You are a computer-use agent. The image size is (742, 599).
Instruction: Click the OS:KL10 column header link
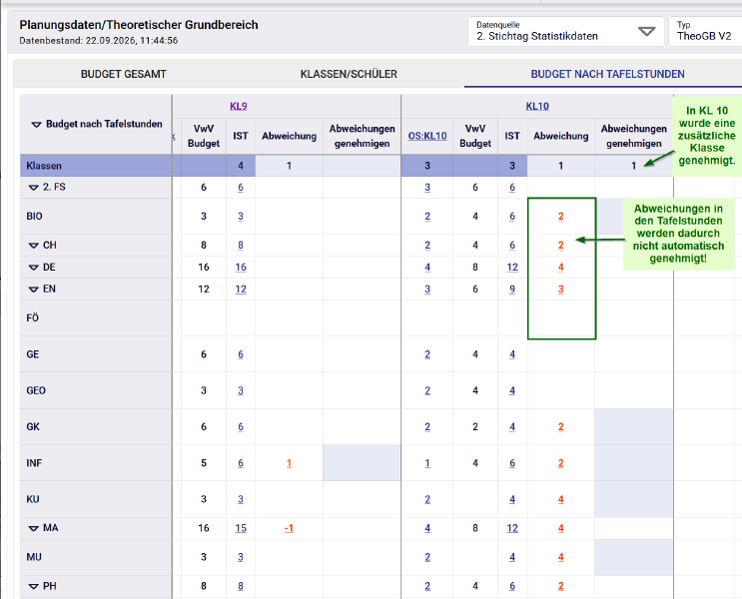coord(427,136)
